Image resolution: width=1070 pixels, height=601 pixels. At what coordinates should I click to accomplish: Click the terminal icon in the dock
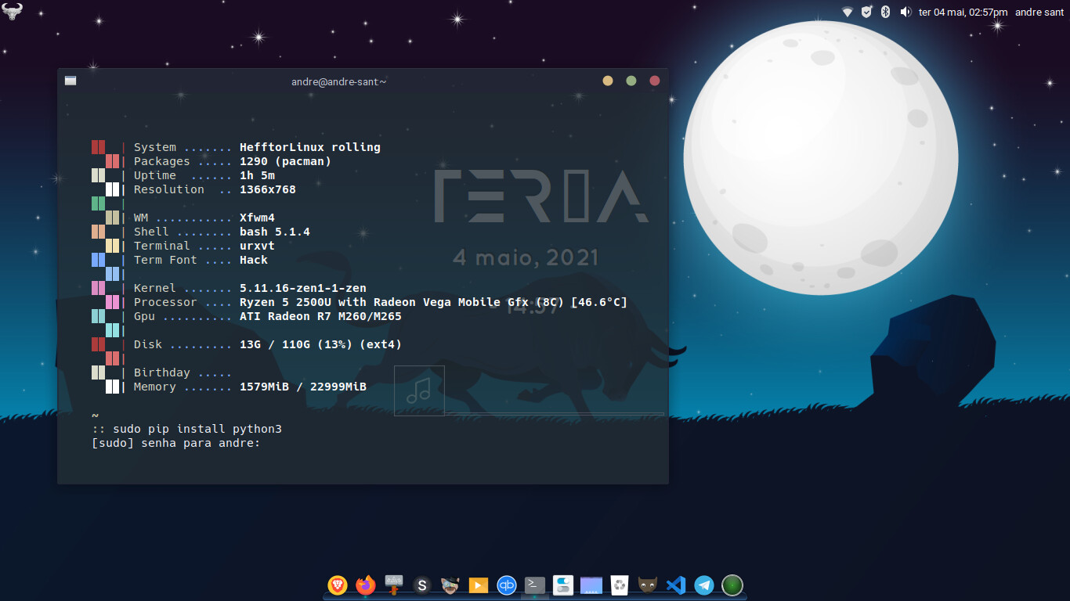pos(535,585)
